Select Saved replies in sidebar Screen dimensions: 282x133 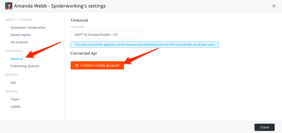click(21, 35)
